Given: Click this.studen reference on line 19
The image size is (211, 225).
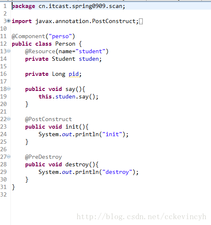Looking at the screenshot, I should click(x=57, y=96).
